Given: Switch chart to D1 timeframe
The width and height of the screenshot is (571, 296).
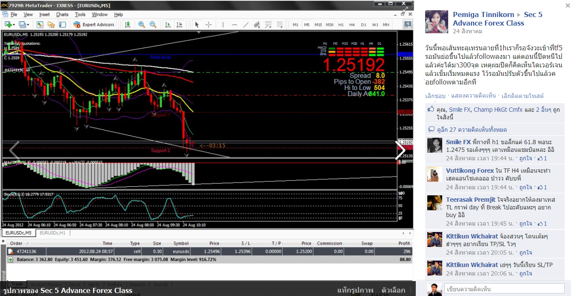Looking at the screenshot, I should (363, 25).
